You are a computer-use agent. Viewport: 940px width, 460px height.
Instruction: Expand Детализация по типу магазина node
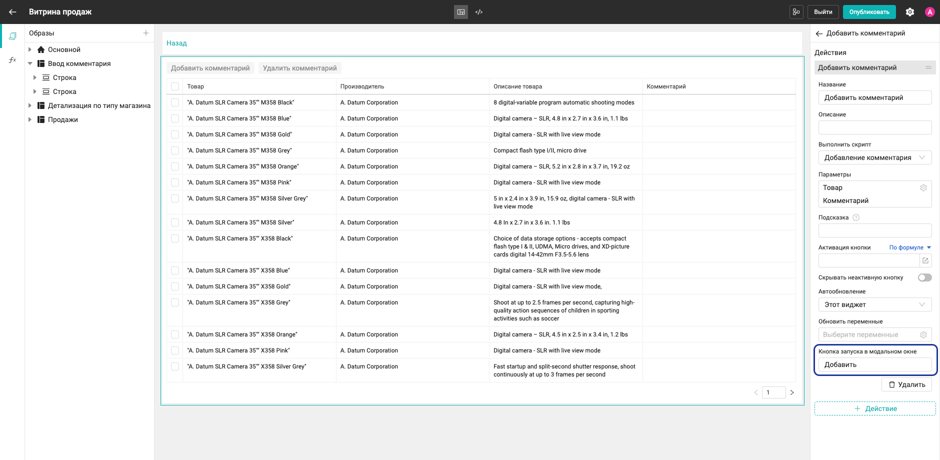coord(30,105)
